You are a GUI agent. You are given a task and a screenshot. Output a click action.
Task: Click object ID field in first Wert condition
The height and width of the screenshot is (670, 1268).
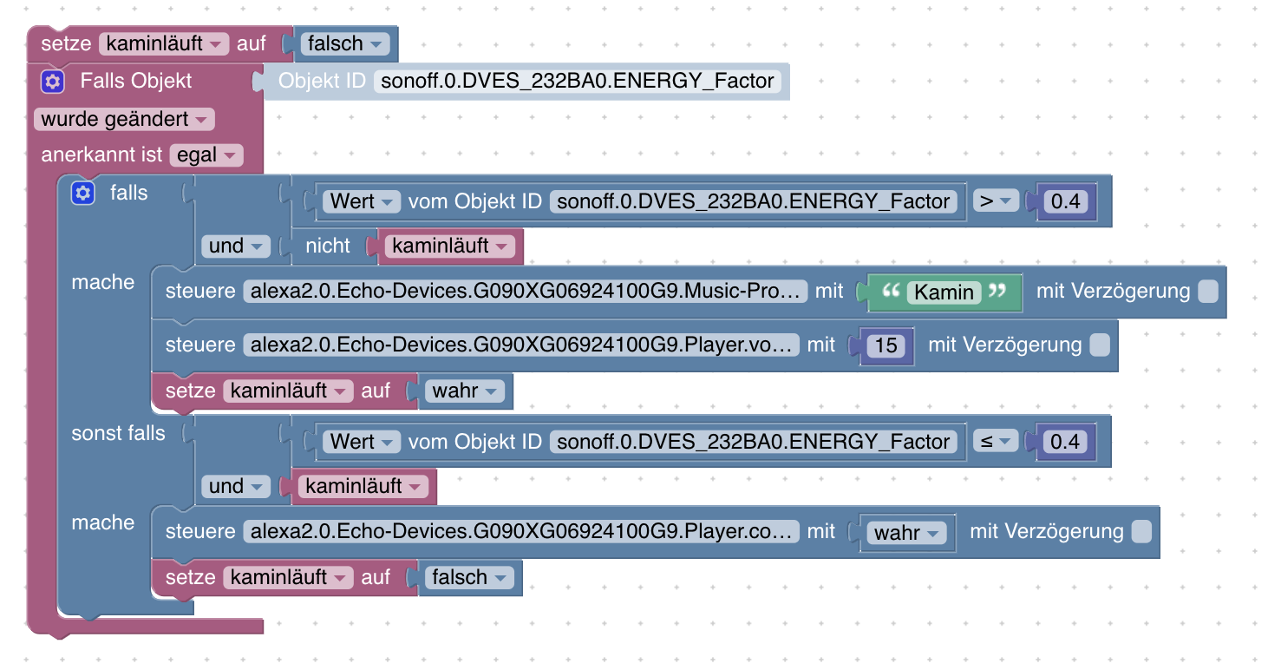click(x=754, y=201)
